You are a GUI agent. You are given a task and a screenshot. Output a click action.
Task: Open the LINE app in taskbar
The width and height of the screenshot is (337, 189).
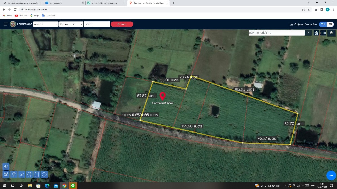(x=73, y=186)
